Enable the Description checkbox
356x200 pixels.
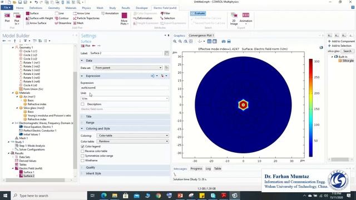pos(83,104)
